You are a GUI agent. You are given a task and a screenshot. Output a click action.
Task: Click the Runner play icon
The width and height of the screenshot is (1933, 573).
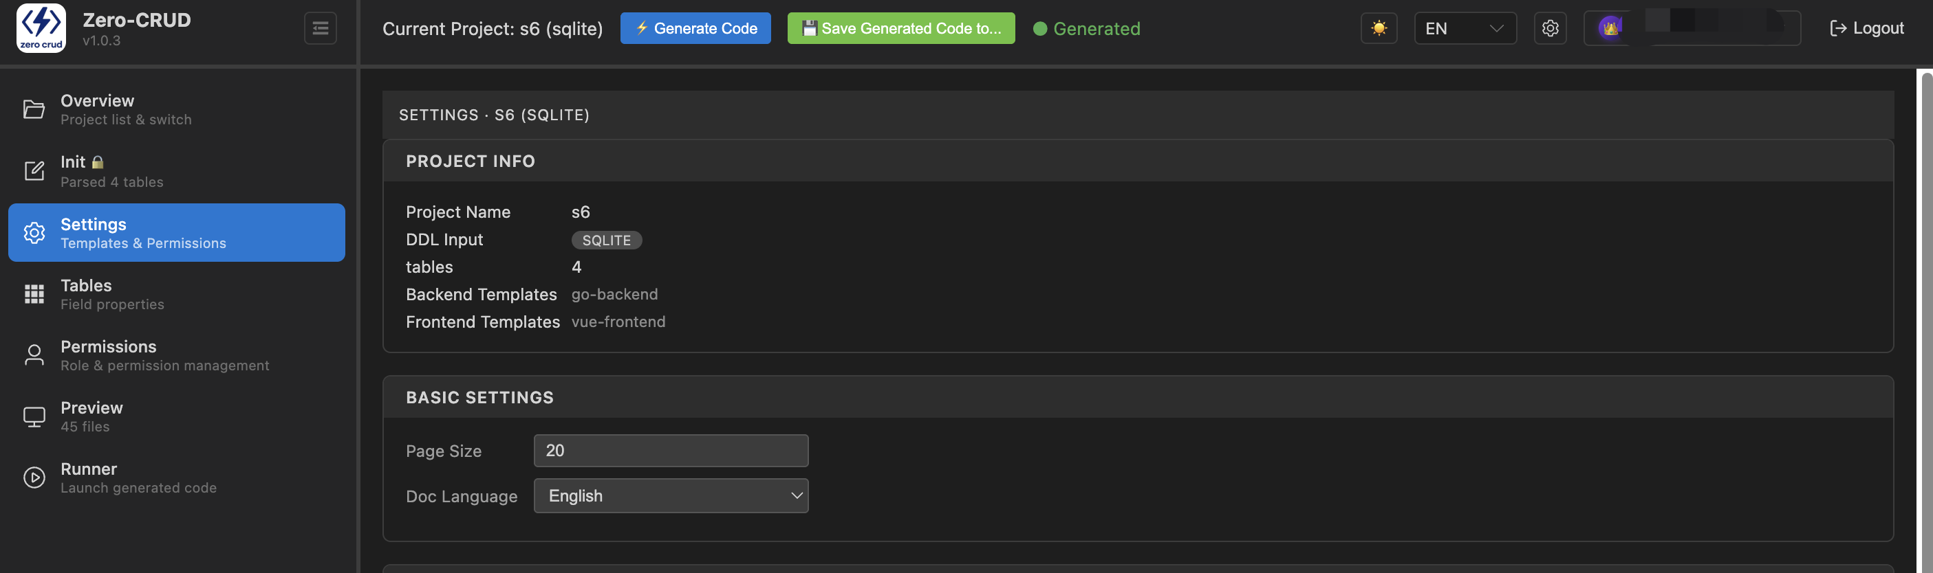pyautogui.click(x=34, y=478)
